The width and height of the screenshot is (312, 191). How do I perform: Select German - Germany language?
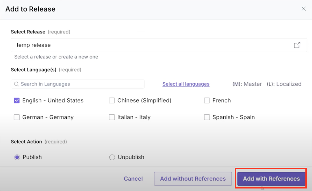tap(17, 117)
